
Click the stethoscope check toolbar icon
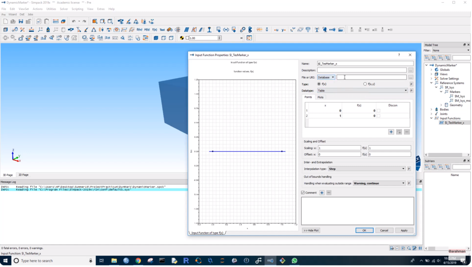pyautogui.click(x=138, y=38)
